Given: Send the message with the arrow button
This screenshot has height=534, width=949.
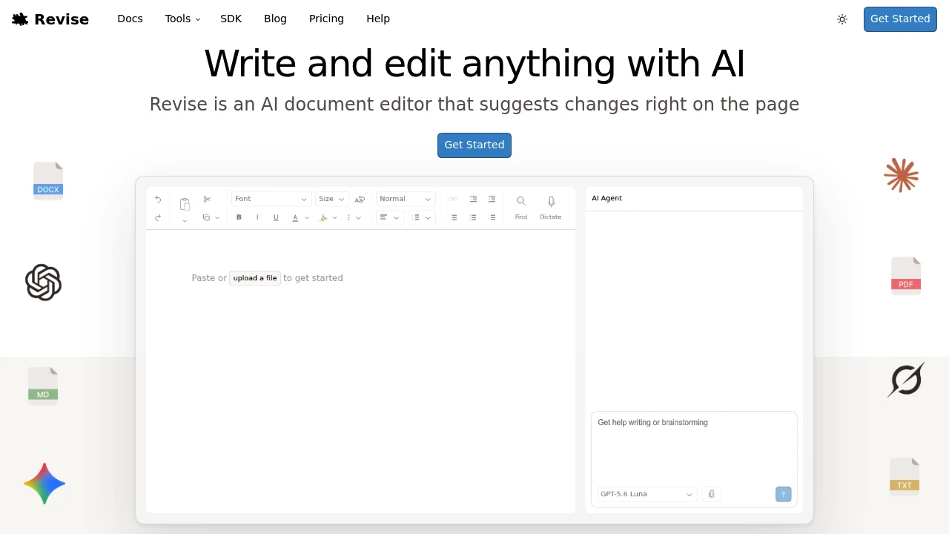Looking at the screenshot, I should [783, 494].
